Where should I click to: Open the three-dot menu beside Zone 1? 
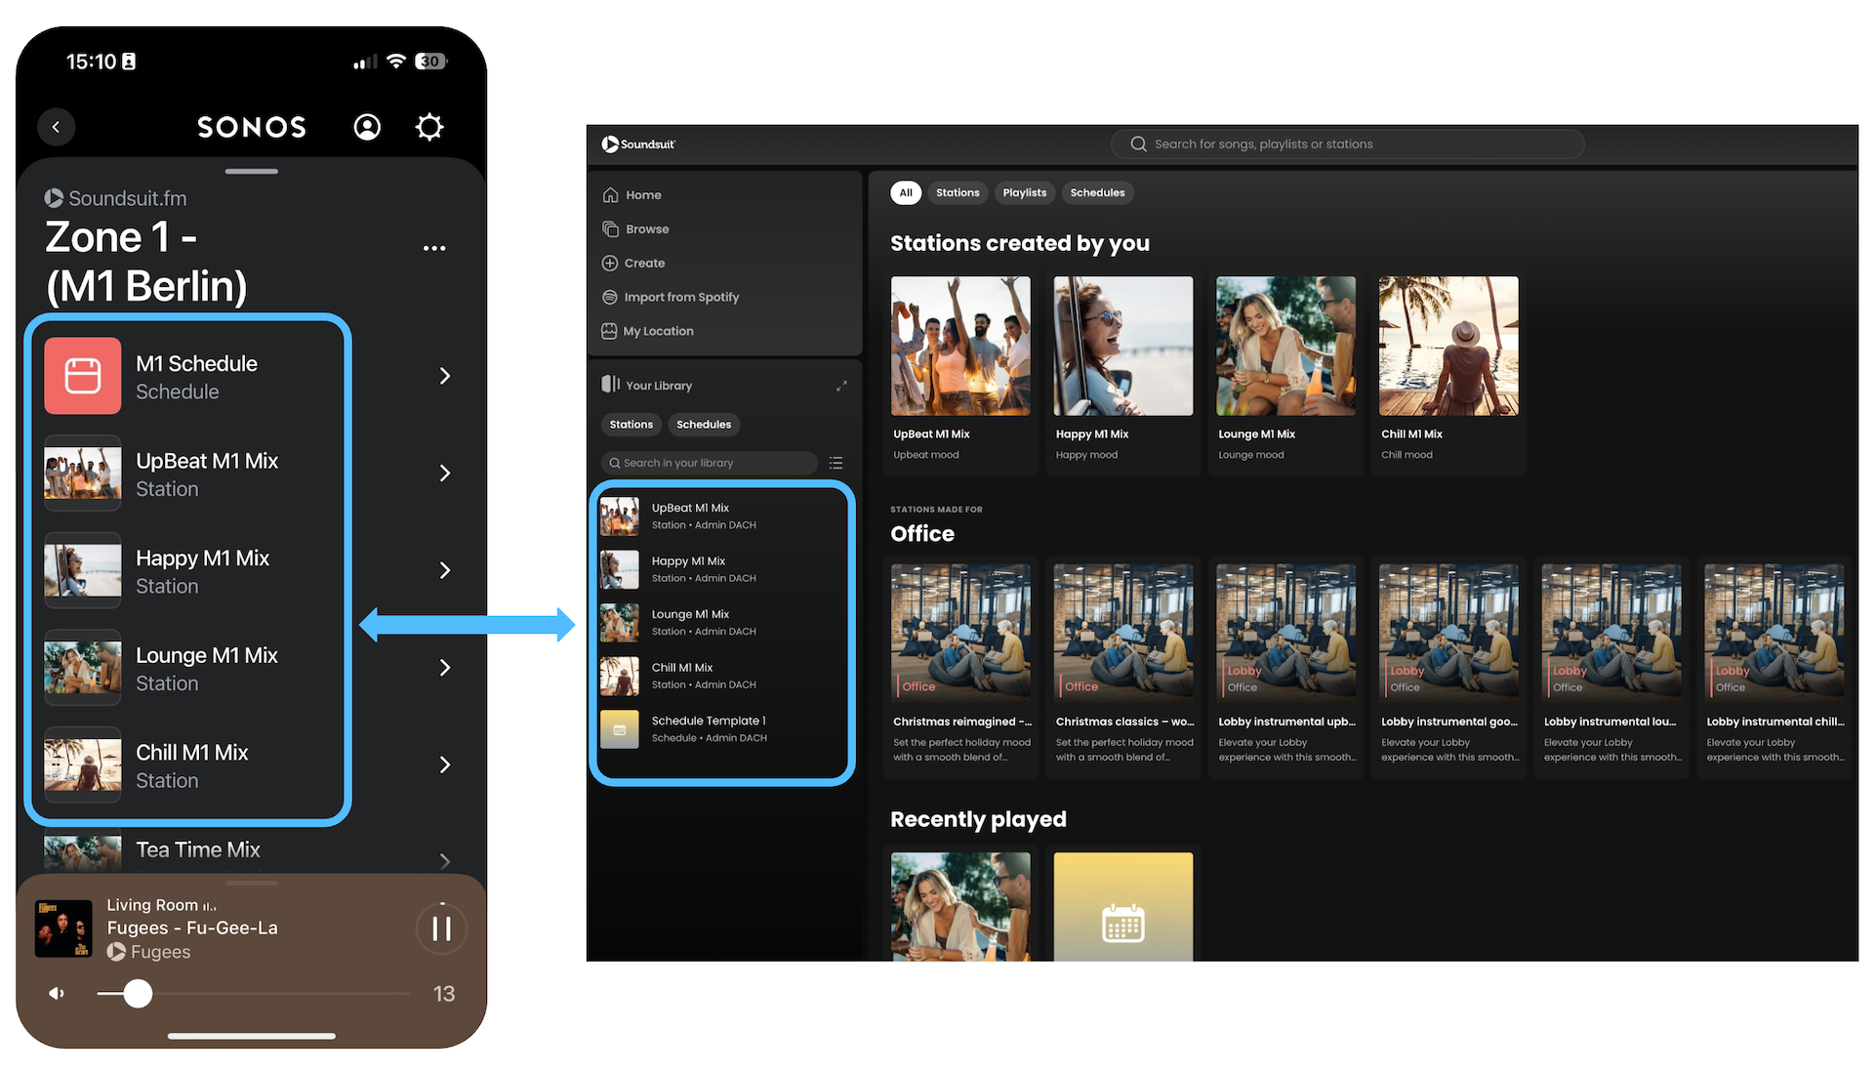434,248
